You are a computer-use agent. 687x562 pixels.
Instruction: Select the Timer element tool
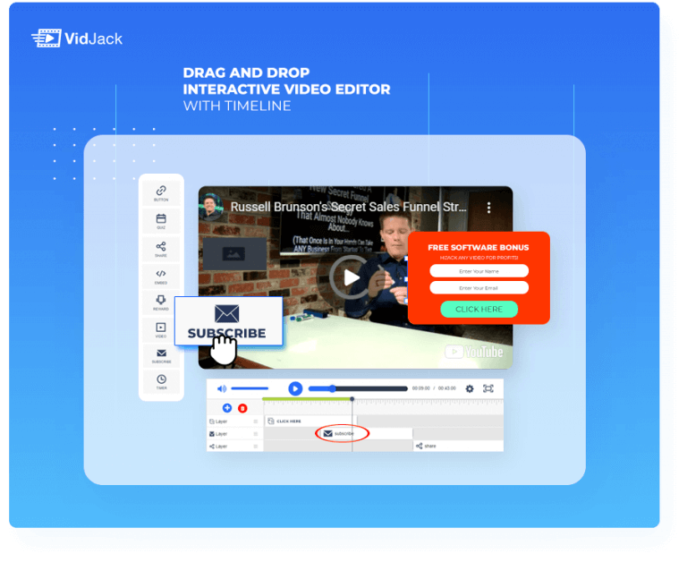161,381
